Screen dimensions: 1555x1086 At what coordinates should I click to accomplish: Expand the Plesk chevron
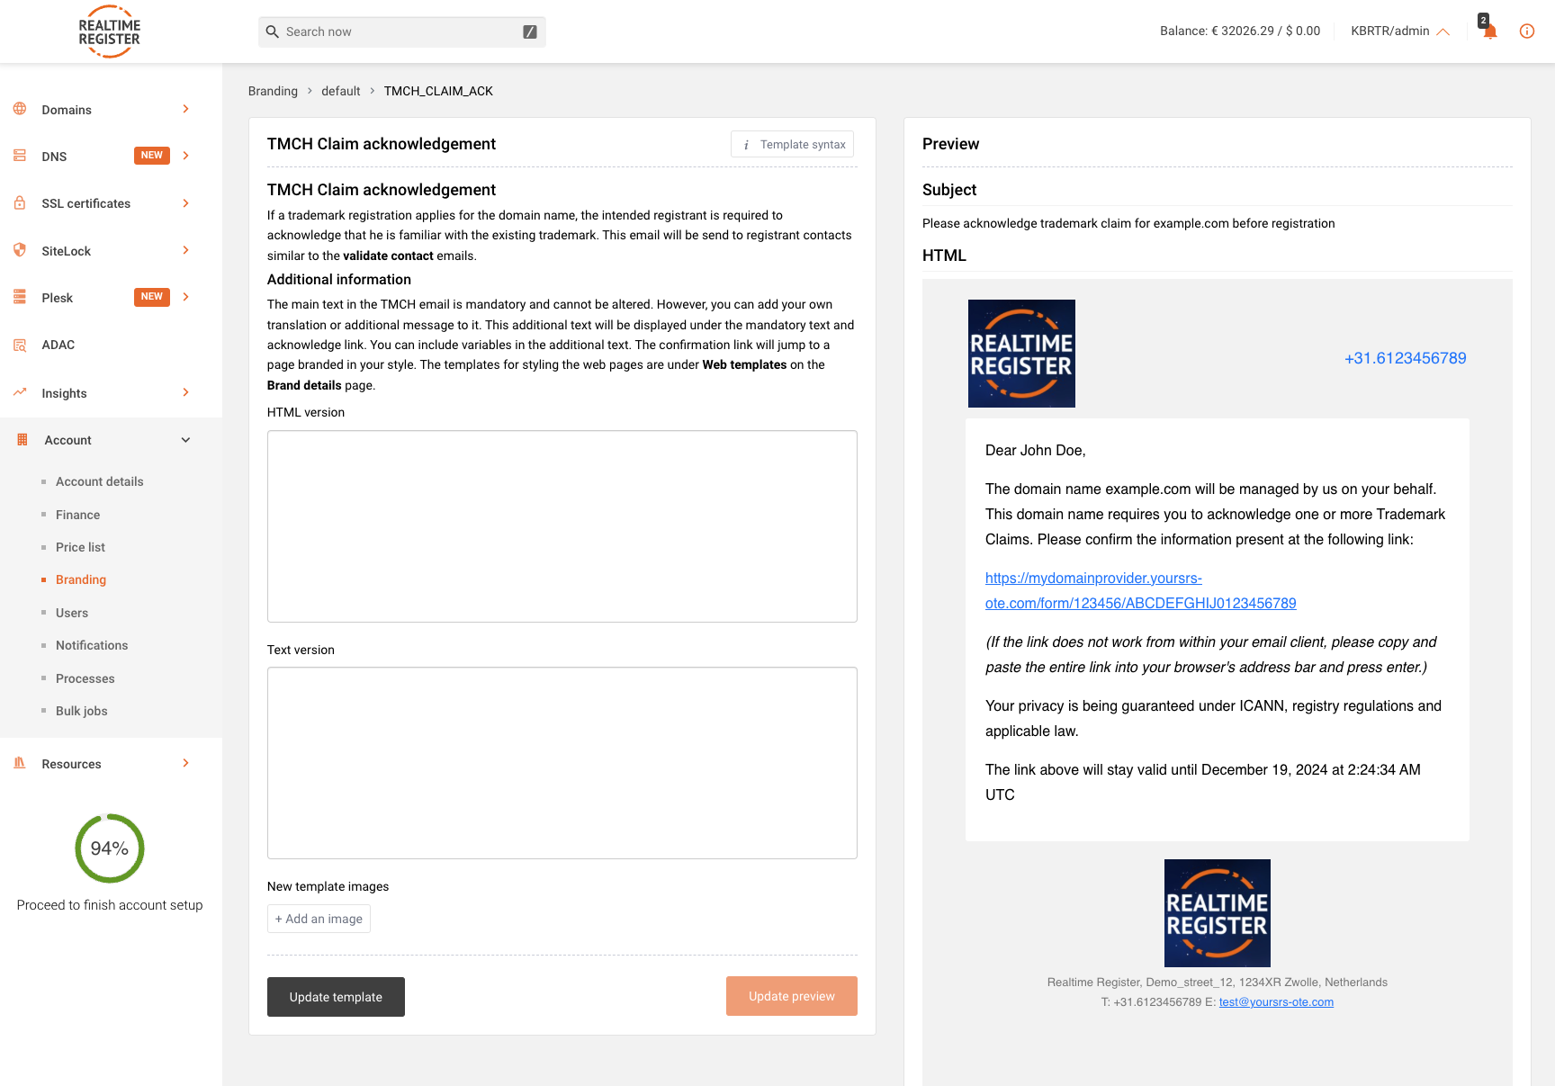[186, 297]
